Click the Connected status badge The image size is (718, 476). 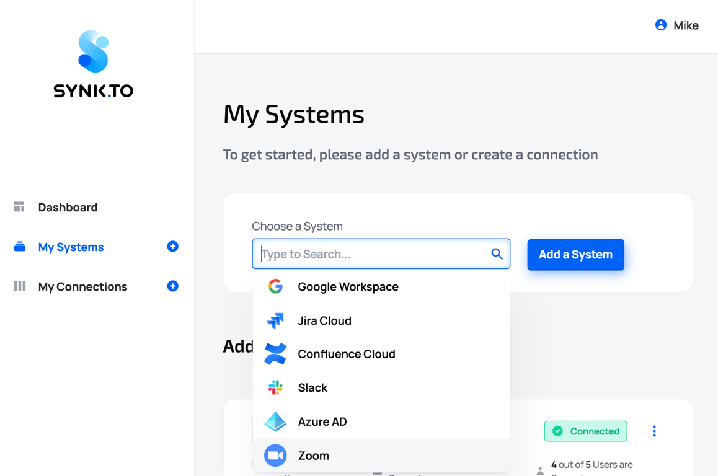pyautogui.click(x=586, y=431)
